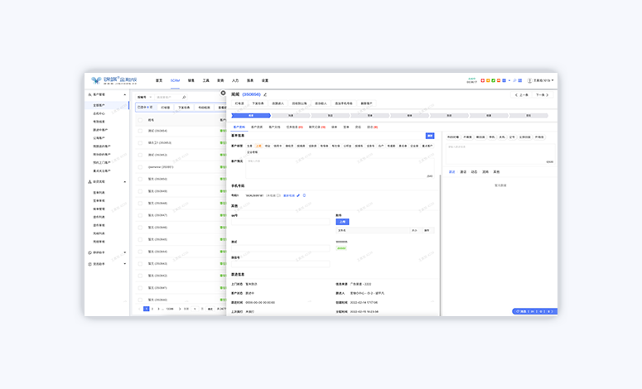This screenshot has width=642, height=389.
Task: Click the 打电话 button
Action: pyautogui.click(x=239, y=104)
